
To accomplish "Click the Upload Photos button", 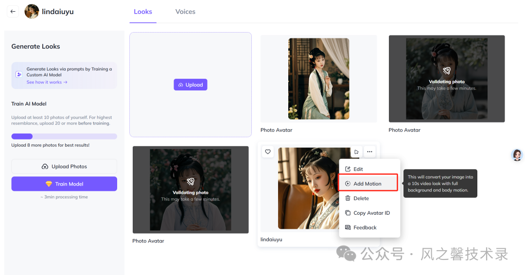I will 64,167.
